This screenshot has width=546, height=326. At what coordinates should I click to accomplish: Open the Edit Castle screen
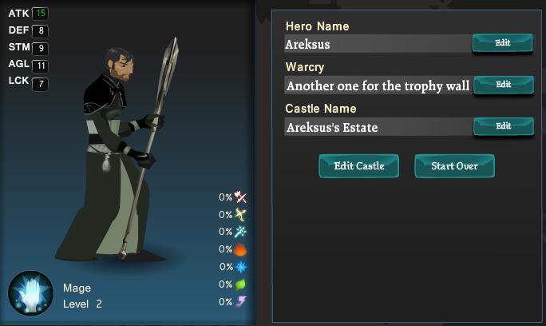pyautogui.click(x=359, y=166)
